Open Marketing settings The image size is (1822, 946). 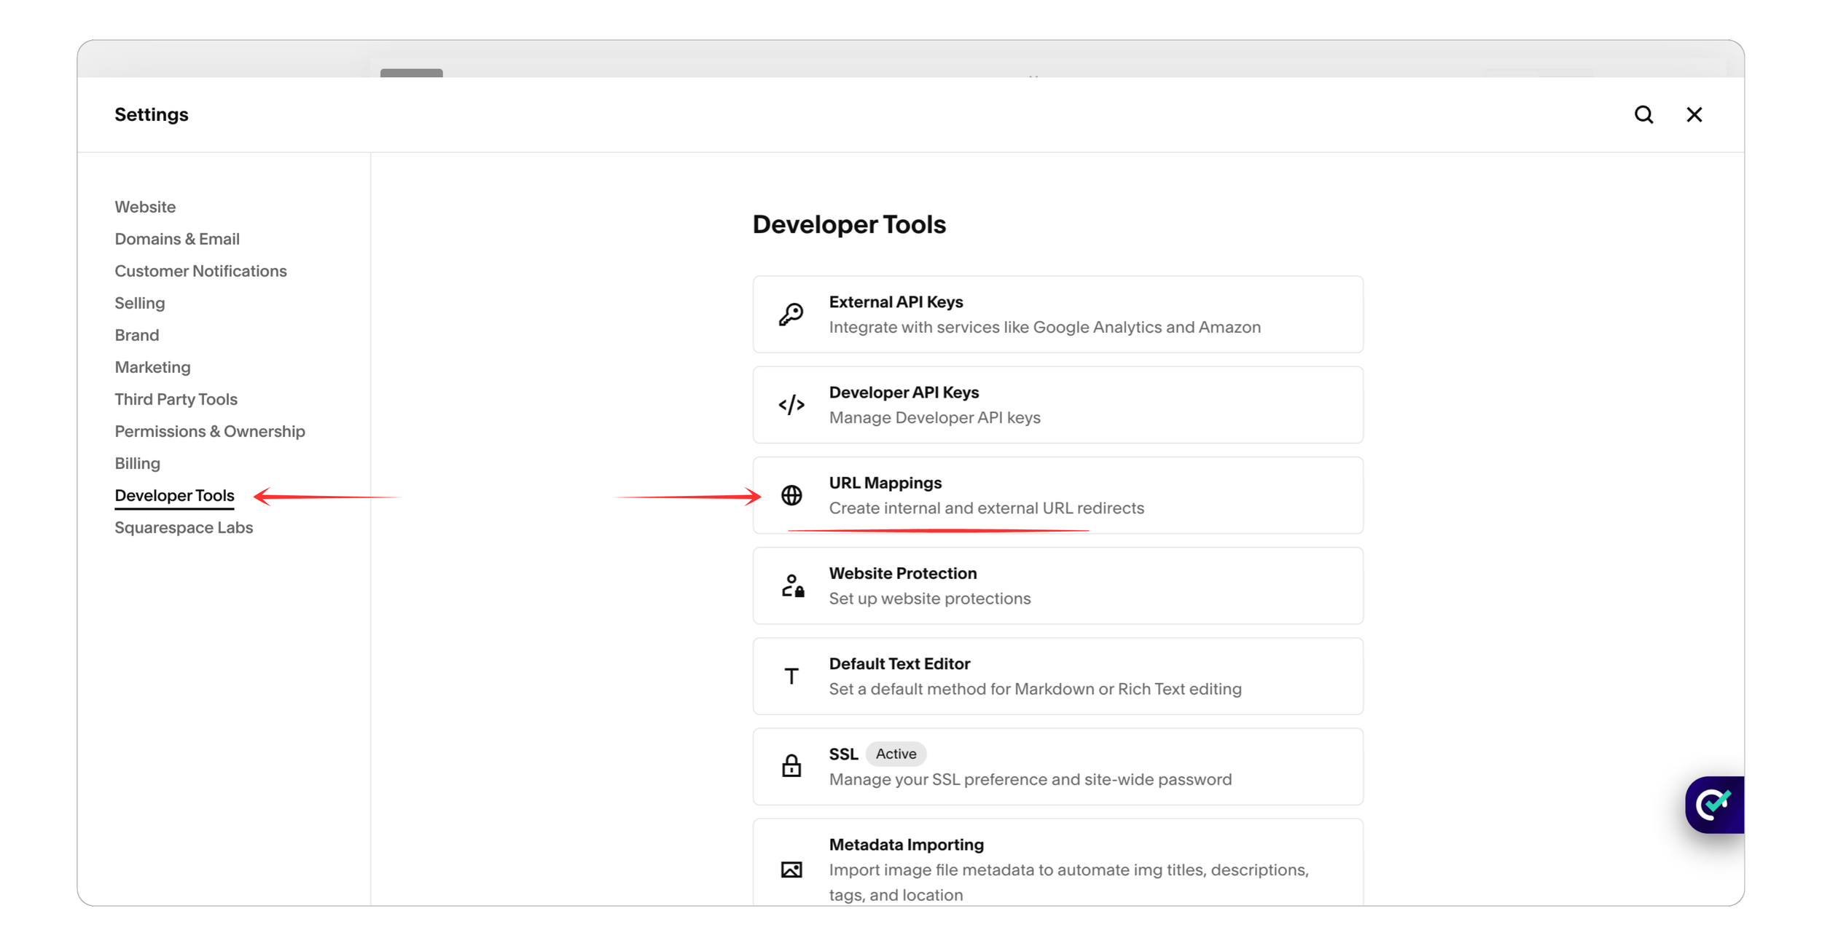152,367
